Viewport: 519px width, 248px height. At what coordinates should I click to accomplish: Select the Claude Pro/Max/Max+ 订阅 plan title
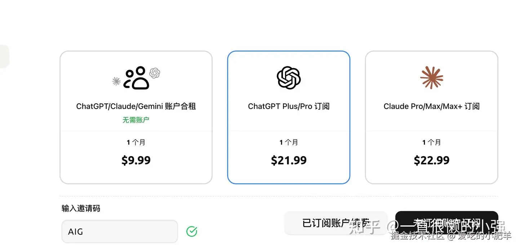431,106
